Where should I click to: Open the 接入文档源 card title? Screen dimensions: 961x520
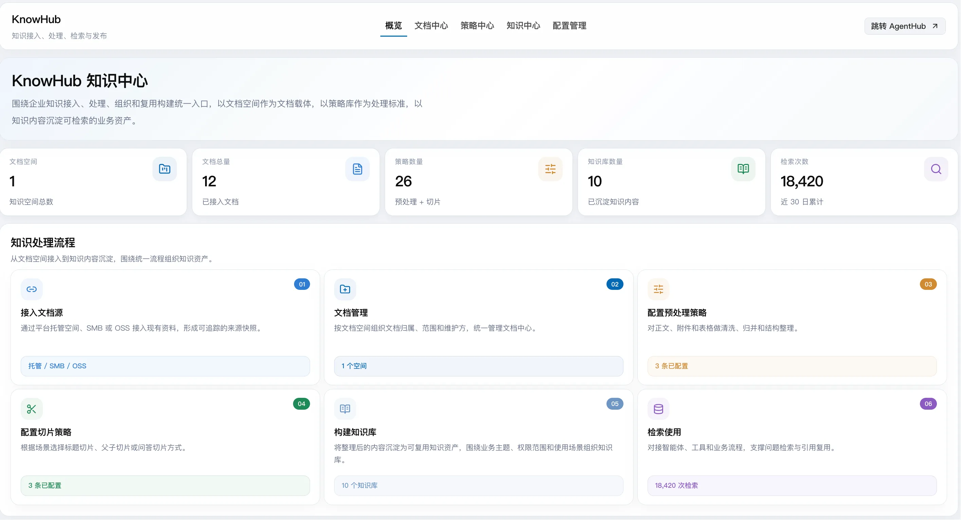42,313
